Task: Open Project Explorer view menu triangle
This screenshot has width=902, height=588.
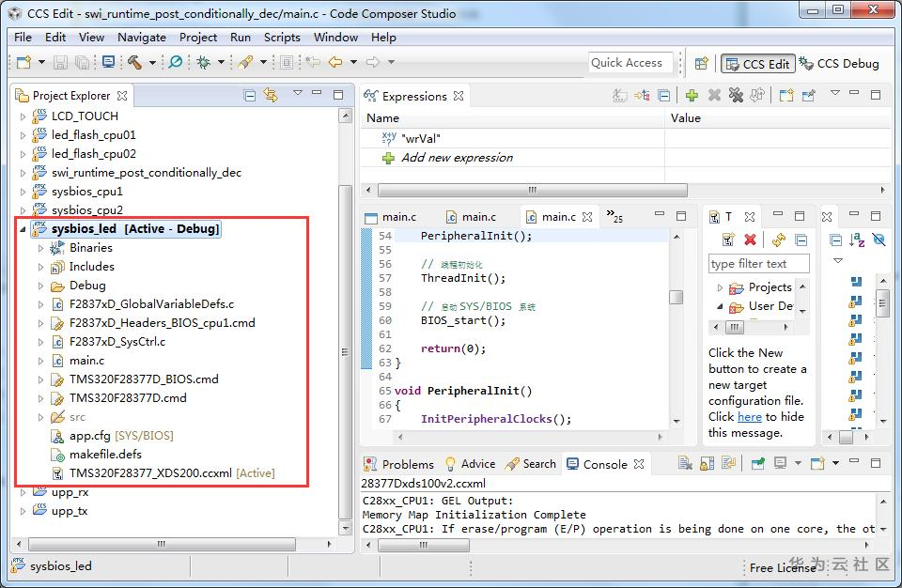Action: pyautogui.click(x=298, y=93)
